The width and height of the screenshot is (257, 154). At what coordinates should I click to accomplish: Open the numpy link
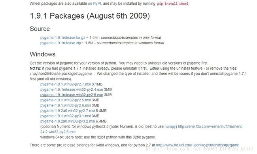click(170, 127)
